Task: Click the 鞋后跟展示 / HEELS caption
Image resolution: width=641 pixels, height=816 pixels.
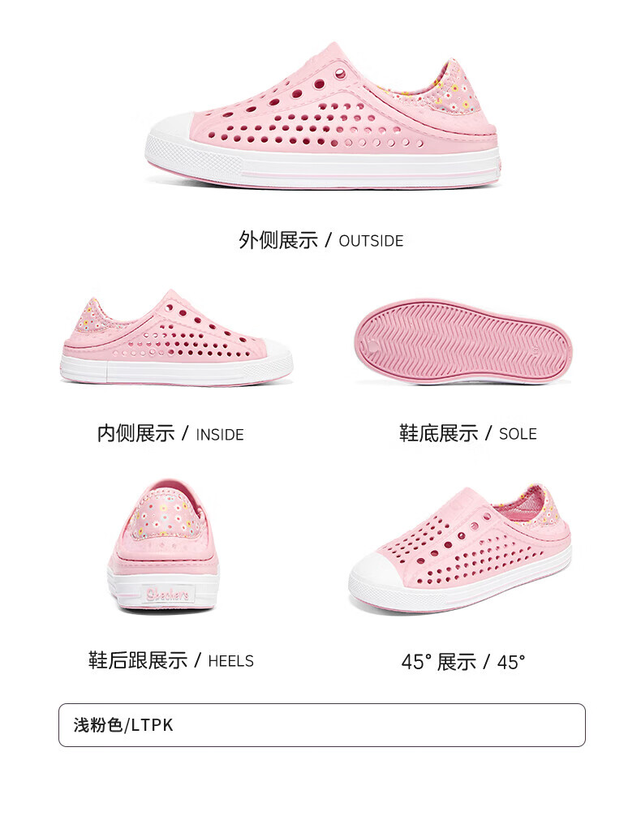Action: tap(170, 660)
